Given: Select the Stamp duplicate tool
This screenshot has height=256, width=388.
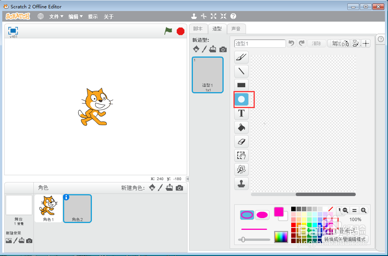Looking at the screenshot, I should coord(241,184).
